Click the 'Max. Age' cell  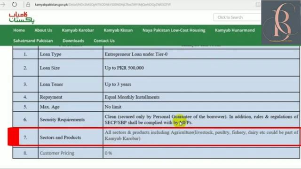pos(71,107)
